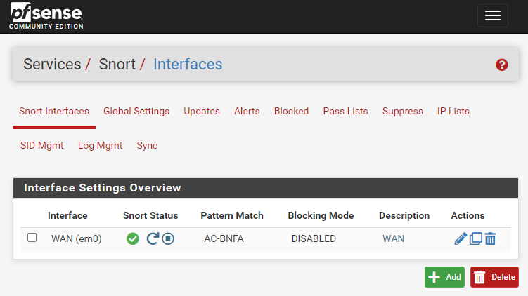Clone the WAN interface entry
Viewport: 528px width, 296px height.
click(476, 238)
